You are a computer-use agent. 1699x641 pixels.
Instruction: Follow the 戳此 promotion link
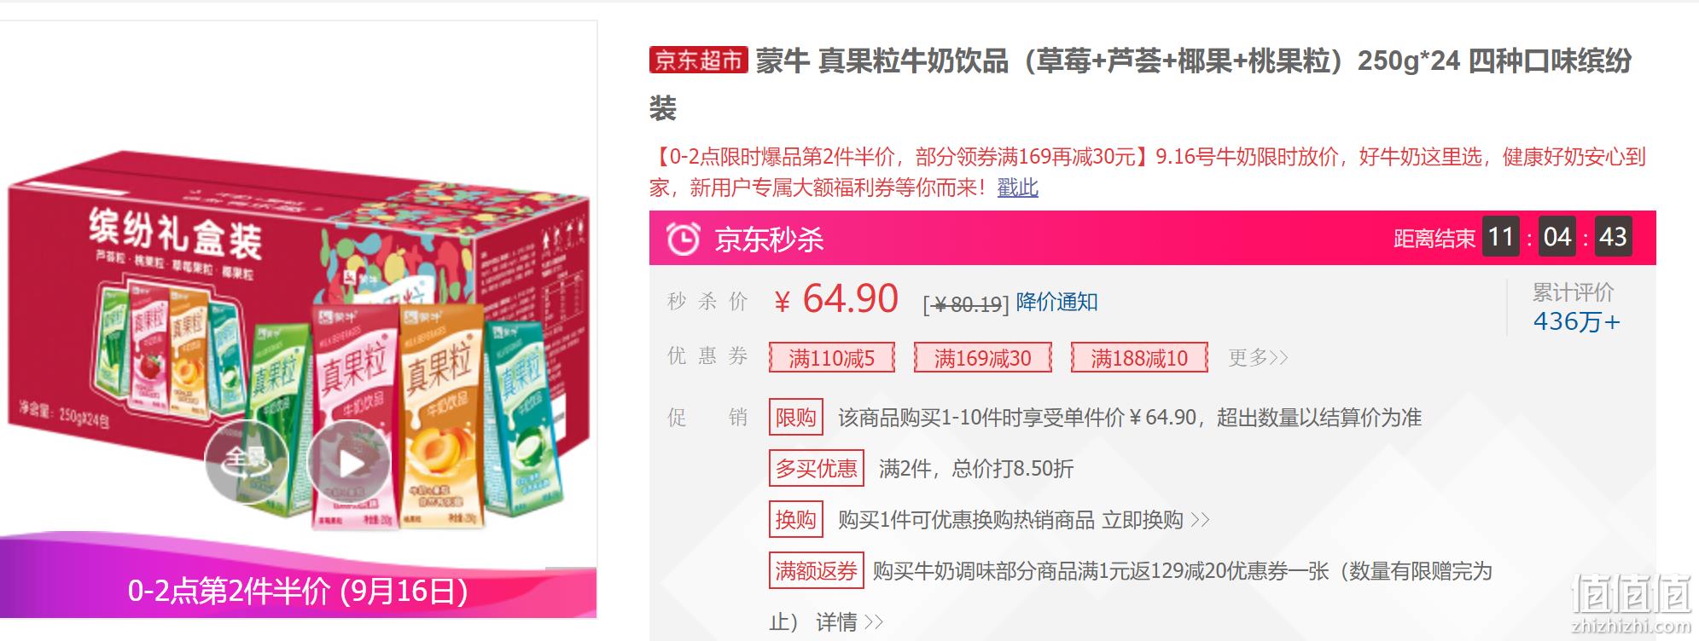coord(1017,188)
